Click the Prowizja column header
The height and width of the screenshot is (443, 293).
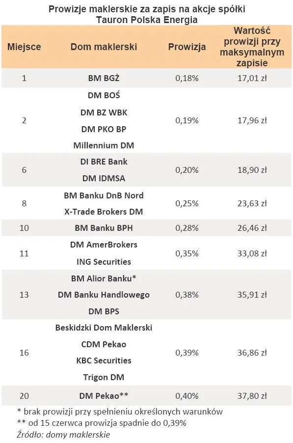click(x=187, y=47)
